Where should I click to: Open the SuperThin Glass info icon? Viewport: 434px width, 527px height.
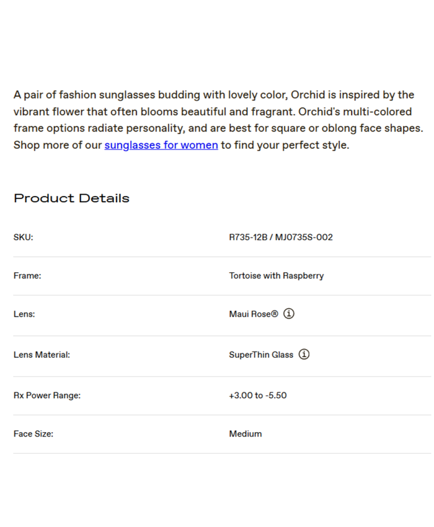[x=304, y=355]
